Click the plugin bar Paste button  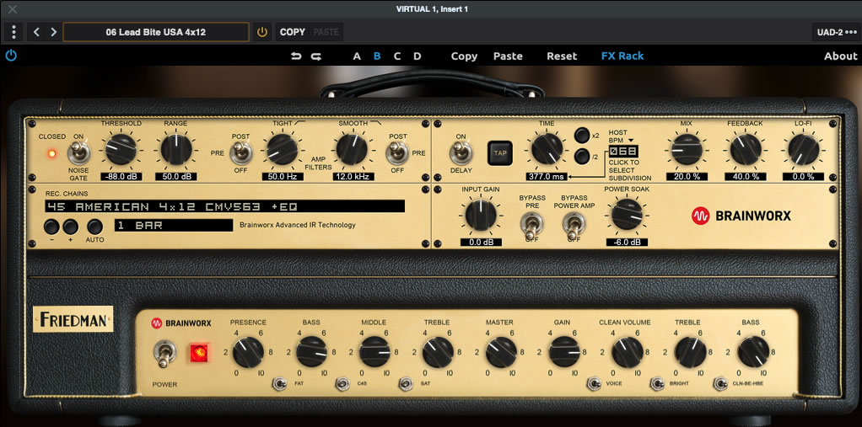click(508, 56)
